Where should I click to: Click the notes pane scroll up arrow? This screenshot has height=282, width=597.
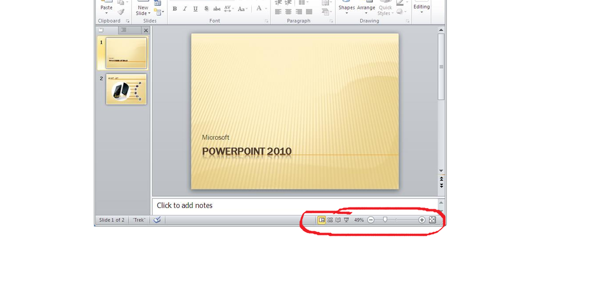(x=441, y=202)
